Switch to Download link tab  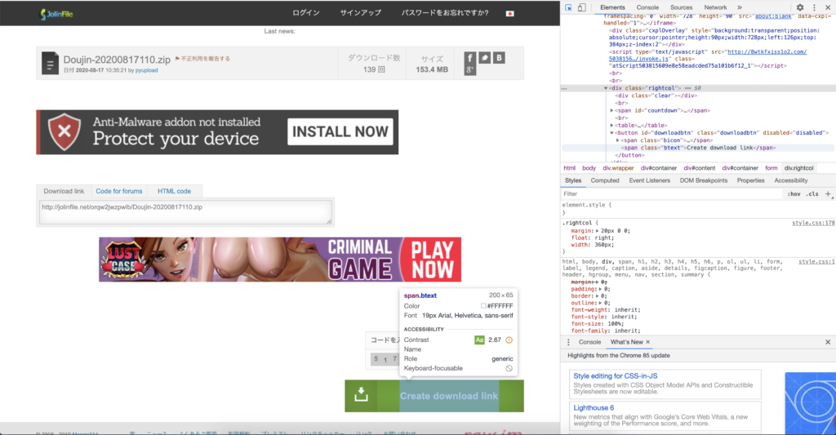pyautogui.click(x=64, y=191)
